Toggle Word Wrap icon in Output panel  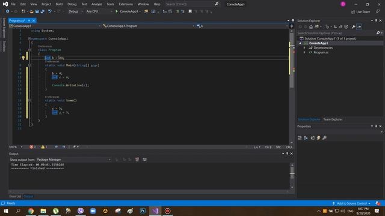coord(144,160)
